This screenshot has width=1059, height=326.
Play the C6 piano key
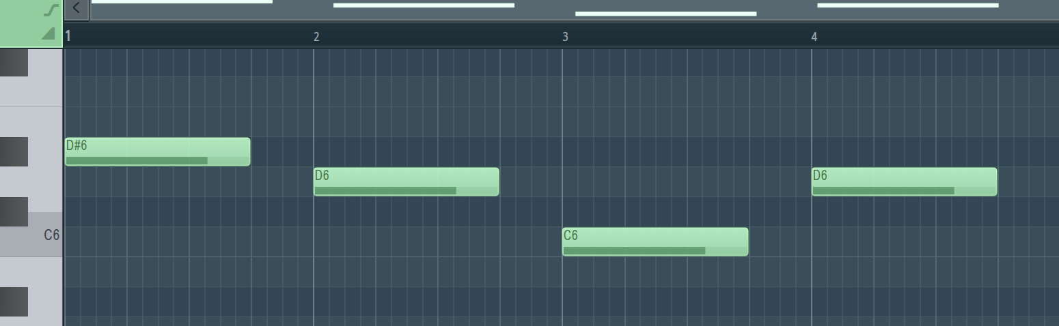[x=45, y=235]
